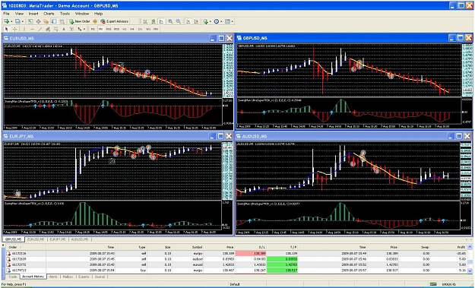475x288 pixels.
Task: Select the cursor arrow tool
Action: [x=6, y=29]
